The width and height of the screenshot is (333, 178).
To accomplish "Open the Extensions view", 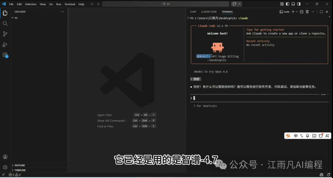I will tap(5, 55).
